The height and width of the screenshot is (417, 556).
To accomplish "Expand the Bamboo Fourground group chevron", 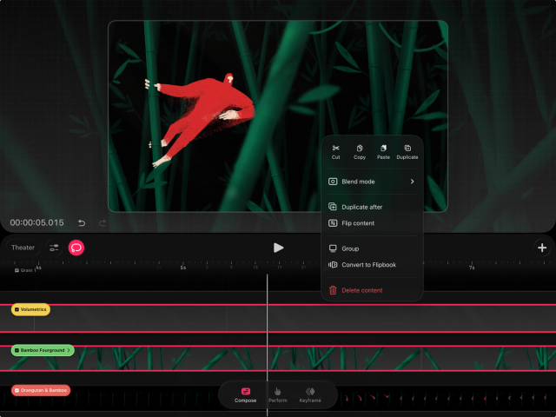I will coord(69,350).
